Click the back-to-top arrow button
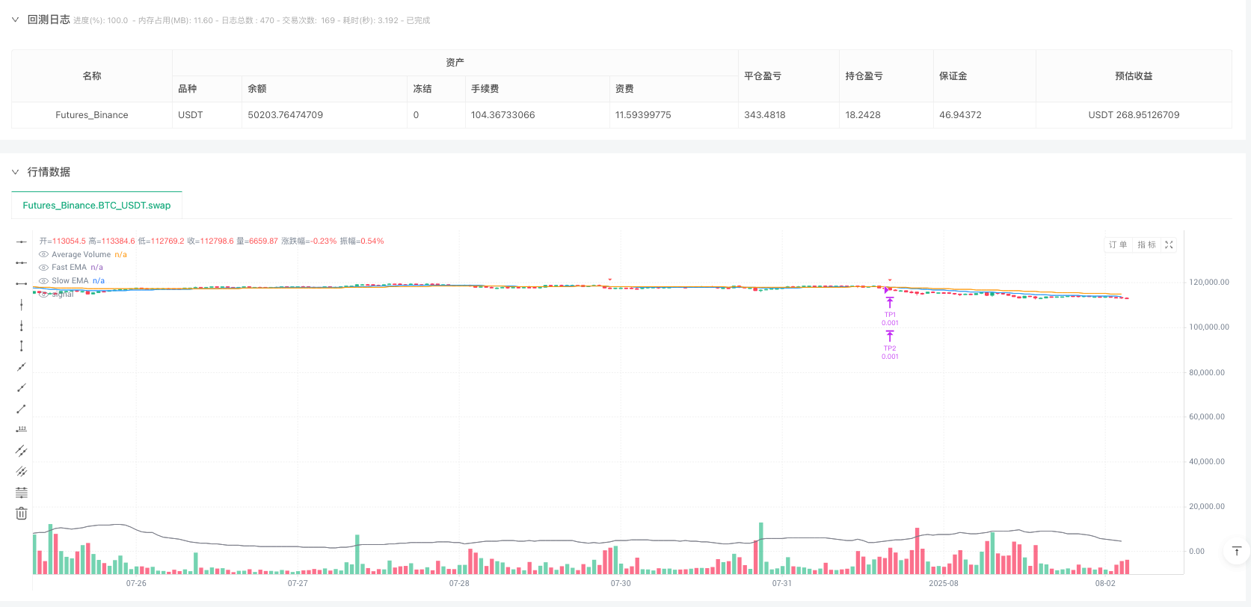 point(1237,552)
